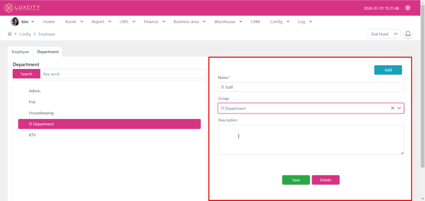This screenshot has width=425, height=201.
Task: Click the Delete button
Action: click(x=325, y=180)
